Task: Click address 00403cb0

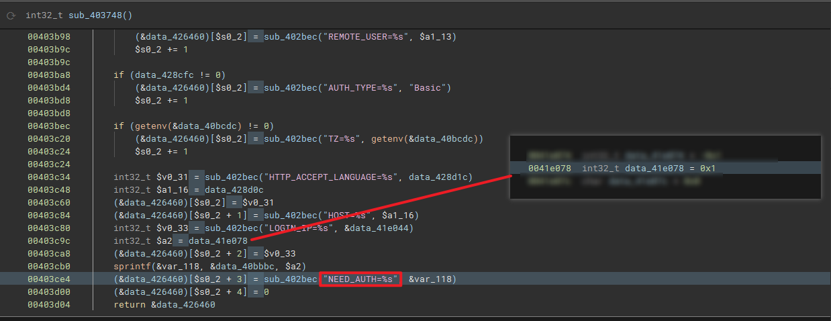Action: pyautogui.click(x=48, y=267)
